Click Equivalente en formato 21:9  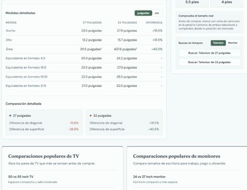click(26, 86)
